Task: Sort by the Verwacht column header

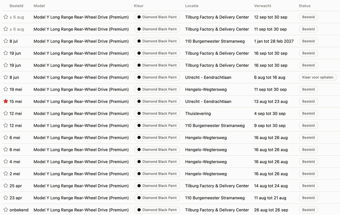Action: 263,6
